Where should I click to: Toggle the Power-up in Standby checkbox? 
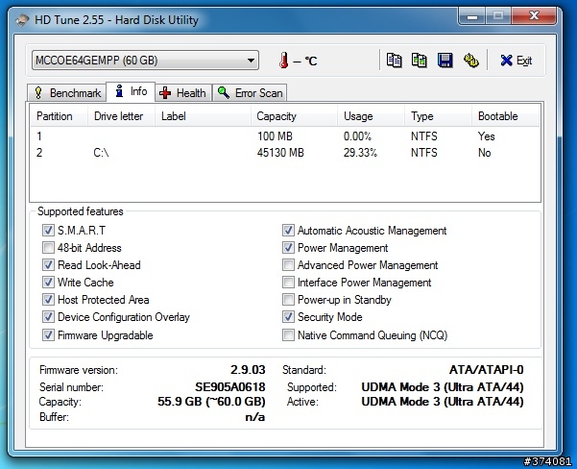288,300
